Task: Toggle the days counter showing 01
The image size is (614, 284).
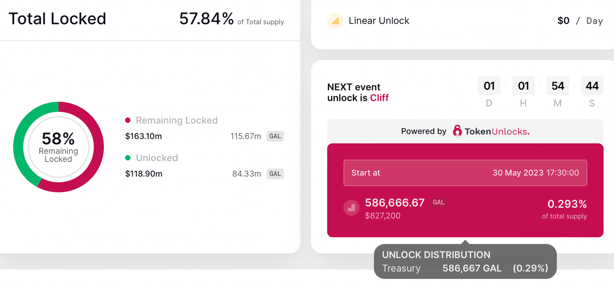Action: 489,85
